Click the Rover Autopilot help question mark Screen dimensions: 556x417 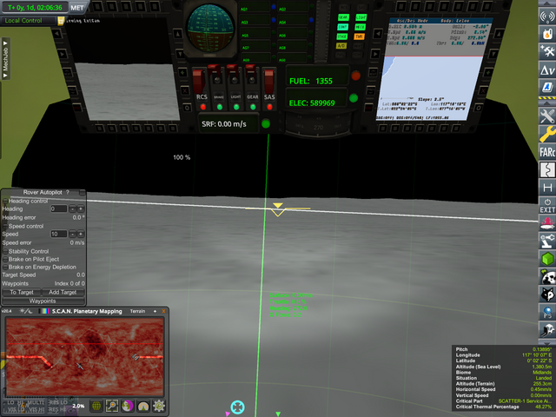point(68,192)
